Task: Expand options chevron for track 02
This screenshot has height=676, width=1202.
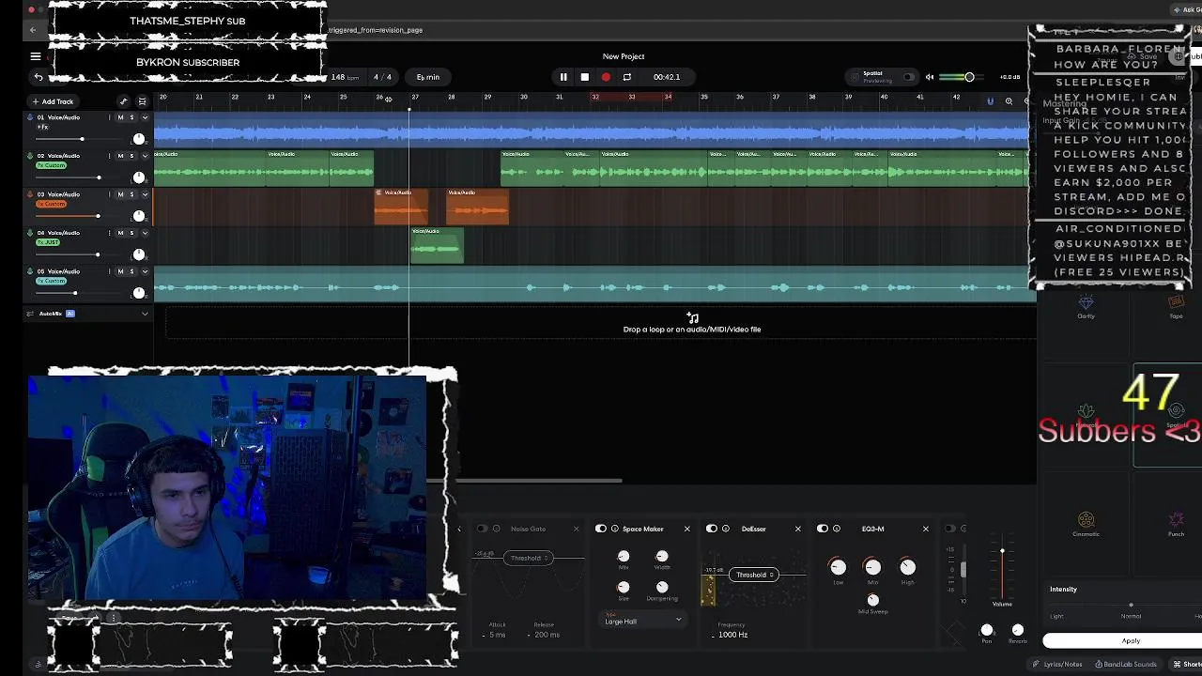Action: click(145, 156)
